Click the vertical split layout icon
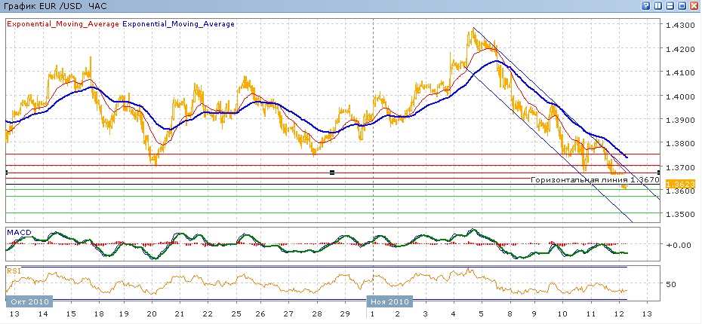The width and height of the screenshot is (702, 324). click(658, 6)
